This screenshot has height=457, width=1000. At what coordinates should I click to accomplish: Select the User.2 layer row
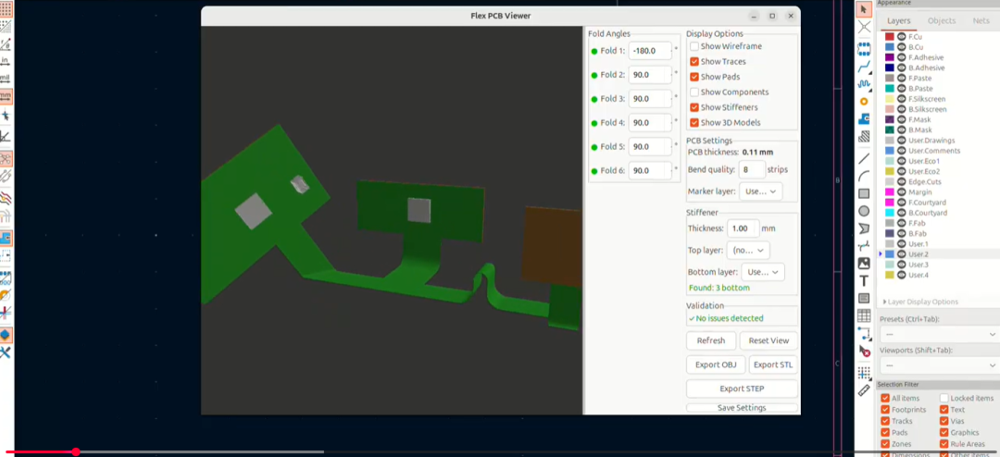pos(937,254)
